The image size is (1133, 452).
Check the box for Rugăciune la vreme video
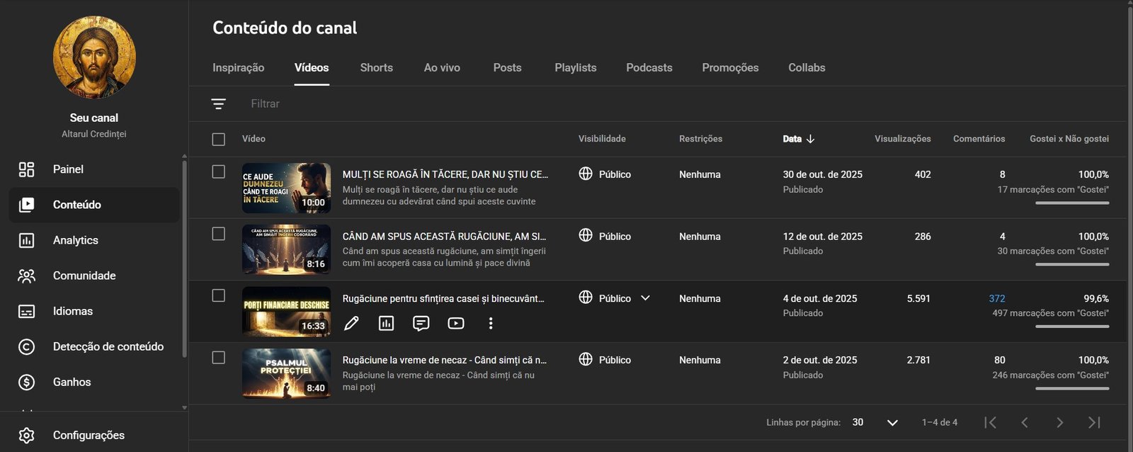pos(219,358)
